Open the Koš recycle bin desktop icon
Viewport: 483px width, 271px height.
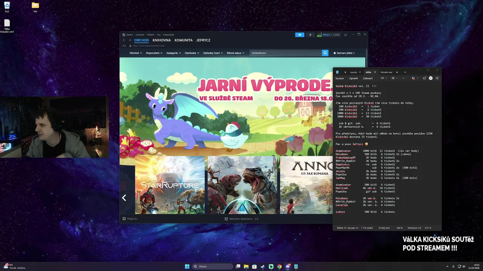(x=7, y=7)
